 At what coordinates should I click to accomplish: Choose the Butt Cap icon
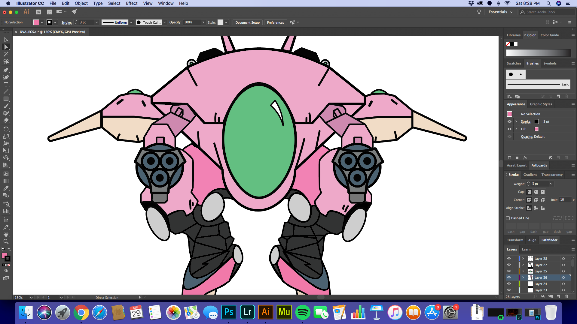[x=529, y=192]
